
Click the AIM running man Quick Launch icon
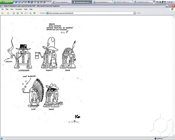[x=45, y=2]
